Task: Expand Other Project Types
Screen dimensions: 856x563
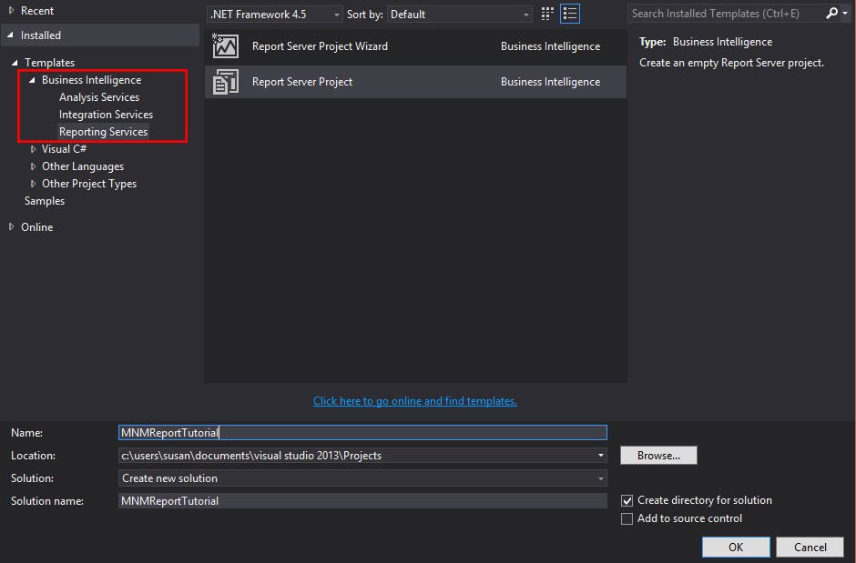Action: click(35, 183)
